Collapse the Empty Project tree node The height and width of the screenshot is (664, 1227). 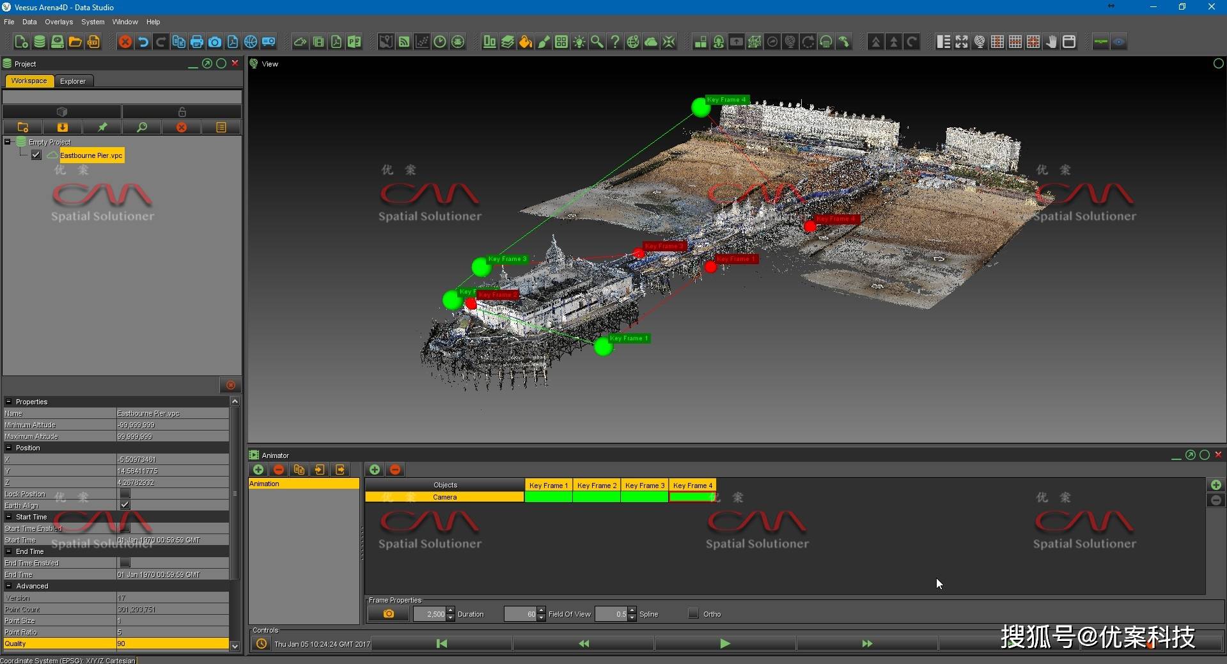8,142
